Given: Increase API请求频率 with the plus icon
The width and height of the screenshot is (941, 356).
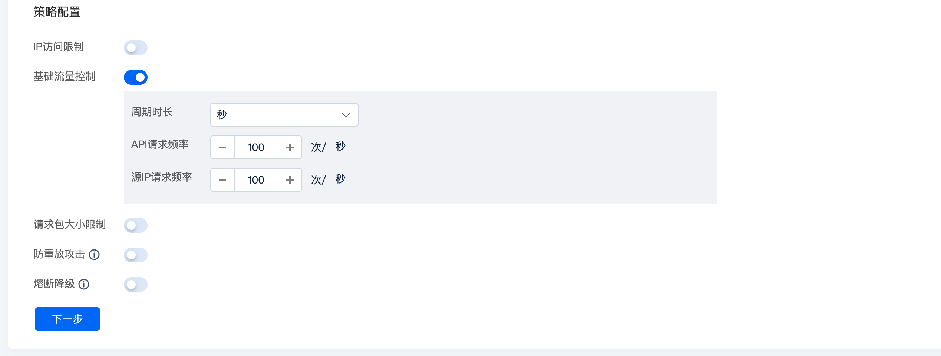Looking at the screenshot, I should tap(290, 147).
